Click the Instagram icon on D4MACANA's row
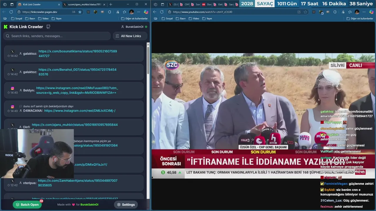376x211 pixels. pyautogui.click(x=12, y=107)
